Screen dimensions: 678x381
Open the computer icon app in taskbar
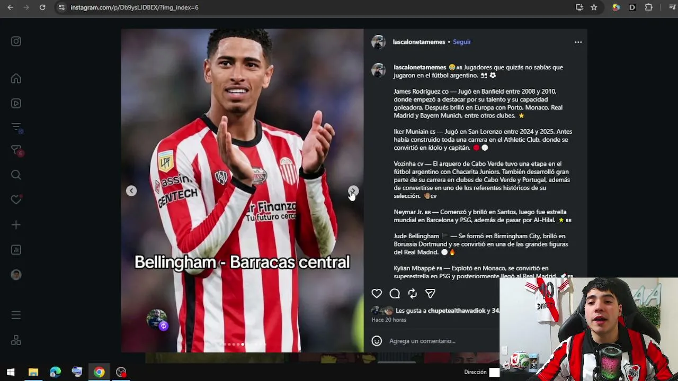77,372
